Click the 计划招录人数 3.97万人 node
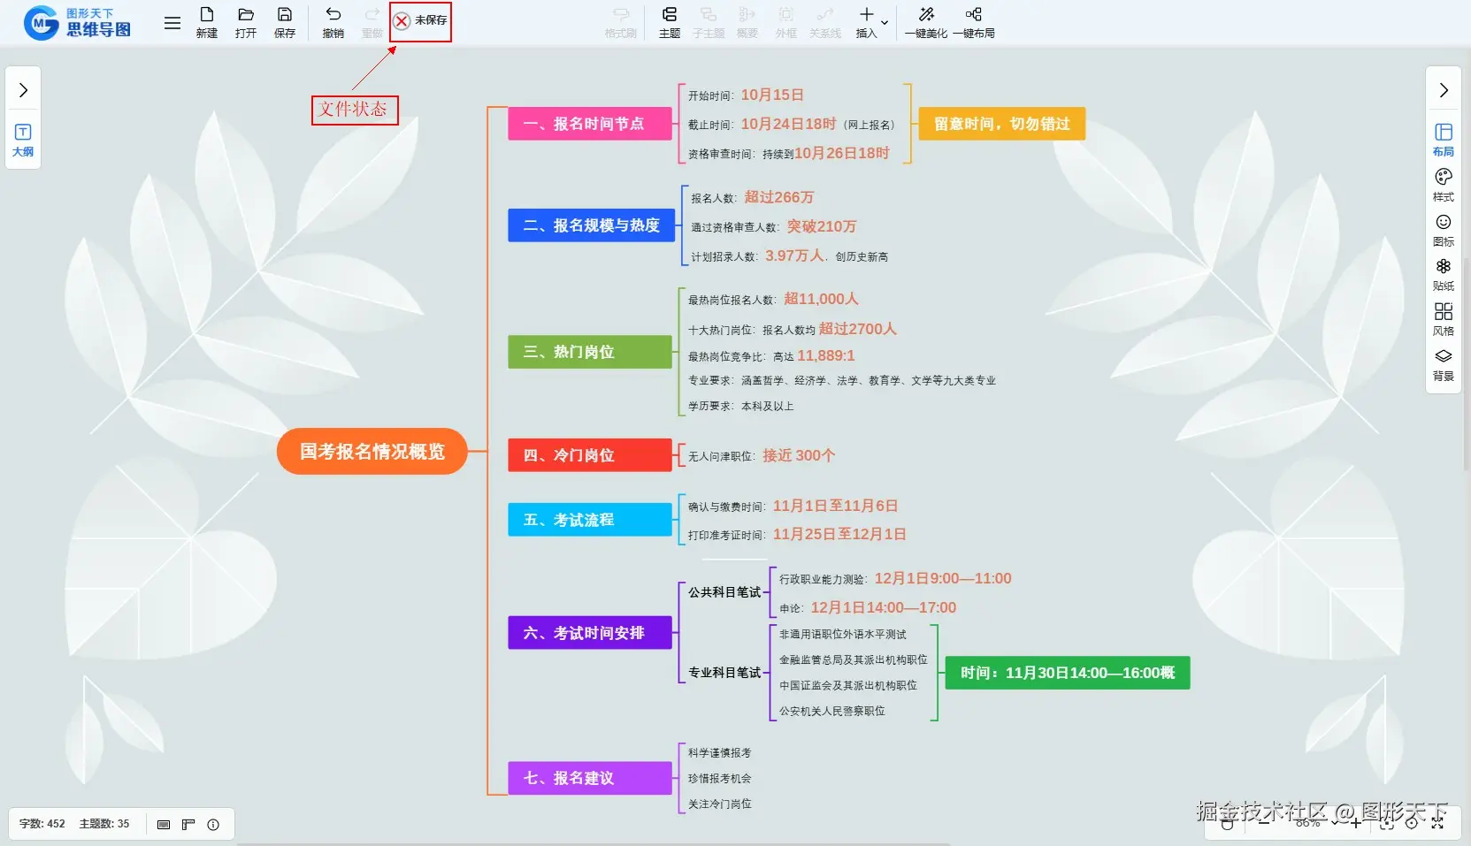1471x846 pixels. click(x=790, y=255)
